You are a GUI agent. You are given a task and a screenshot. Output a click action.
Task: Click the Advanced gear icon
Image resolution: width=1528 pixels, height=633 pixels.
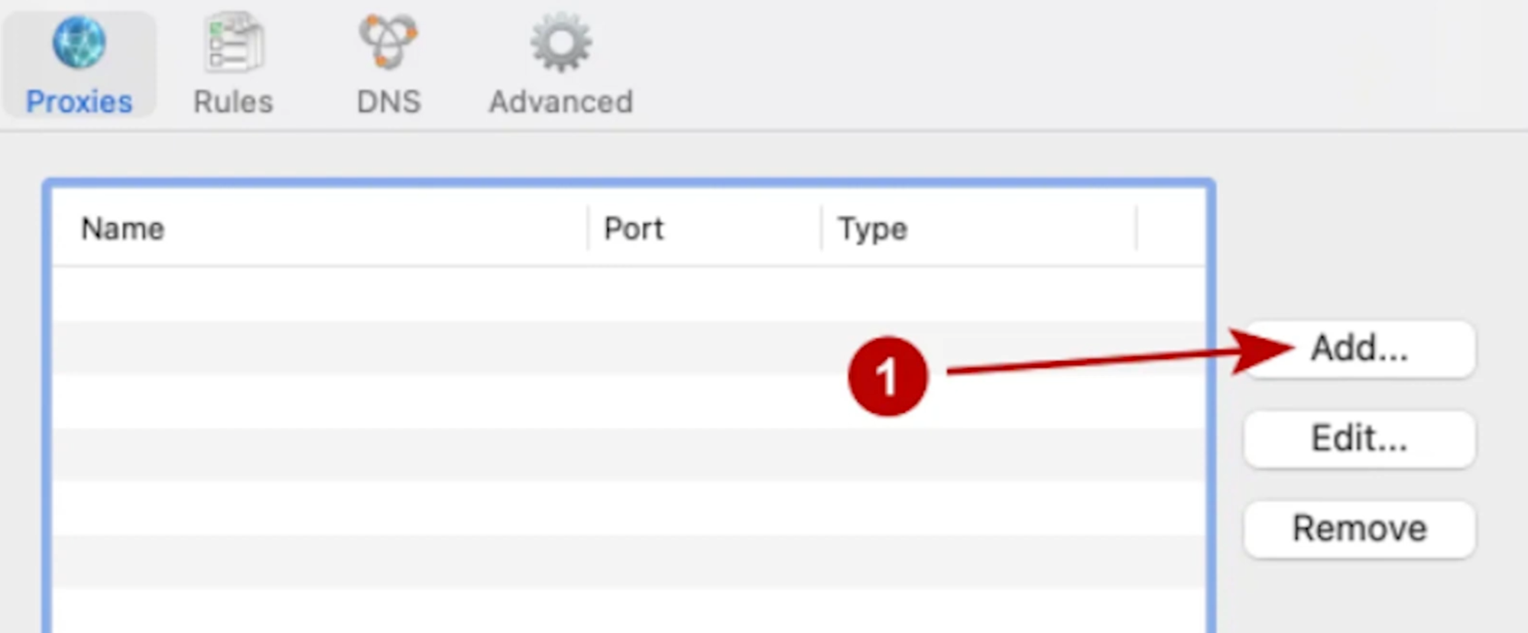[561, 43]
